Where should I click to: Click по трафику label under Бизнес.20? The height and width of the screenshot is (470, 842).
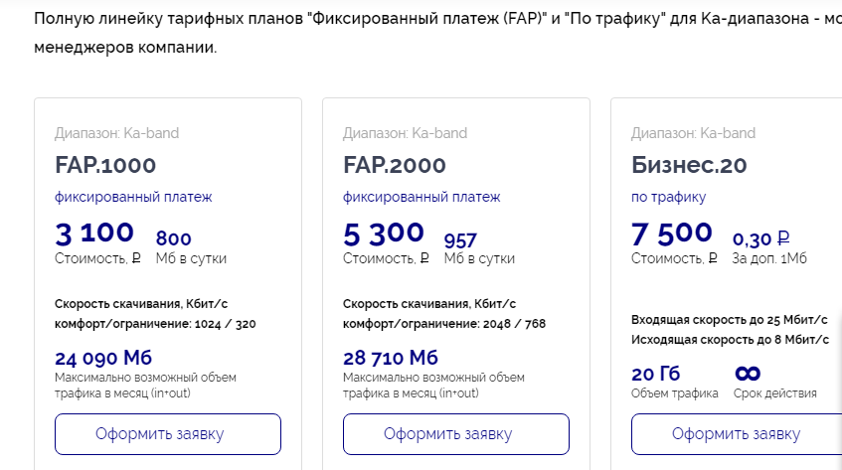[x=669, y=197]
